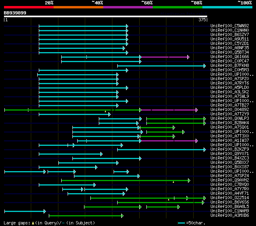Select the UniRef100_A7RYT6 label
This screenshot has height=226, width=256.
coord(230,83)
